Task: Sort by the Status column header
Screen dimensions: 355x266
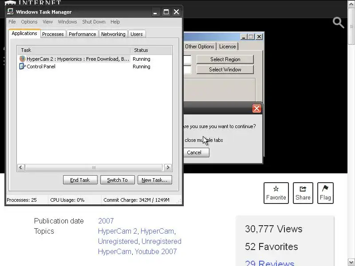Action: [x=151, y=50]
